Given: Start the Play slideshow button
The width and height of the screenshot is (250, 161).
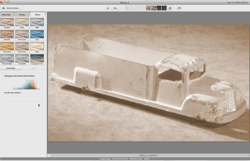Looking at the screenshot, I should 114,8.
